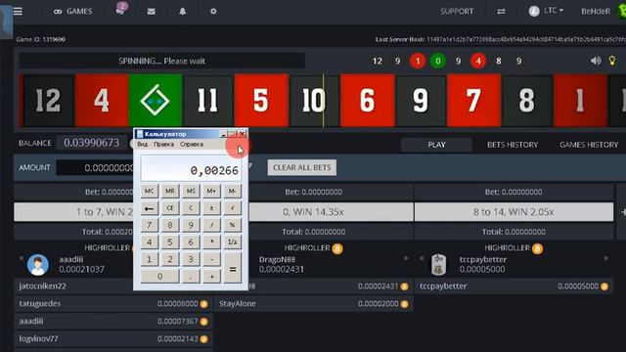
Task: Open the chat icon with badge 2
Action: coord(121,9)
